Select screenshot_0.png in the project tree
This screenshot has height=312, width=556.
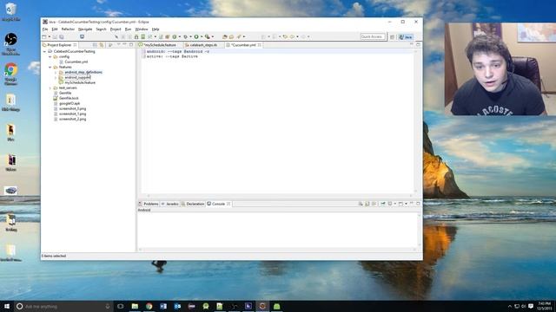(72, 108)
